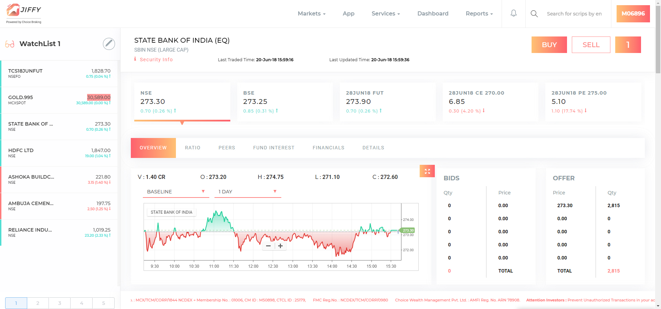Select the 28JUN18 CE 270.00 card
661x309 pixels.
pos(490,102)
